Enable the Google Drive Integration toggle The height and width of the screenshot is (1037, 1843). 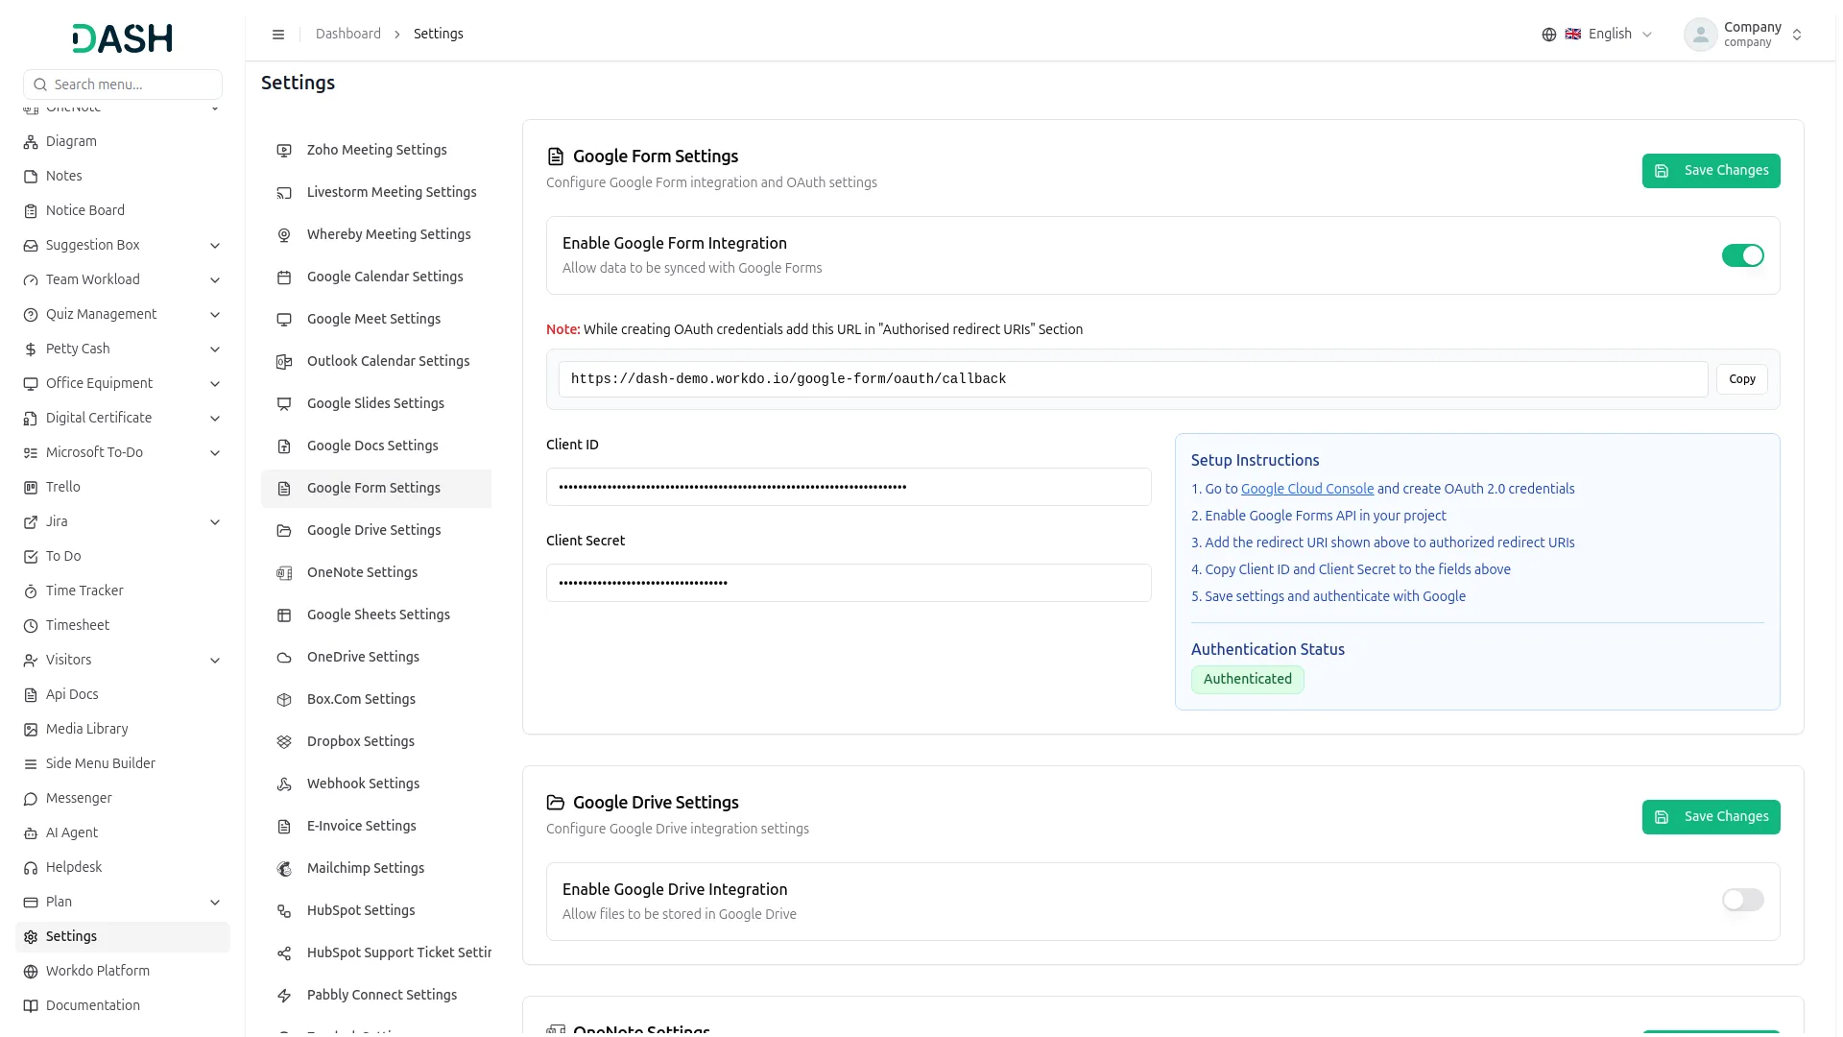click(x=1742, y=900)
